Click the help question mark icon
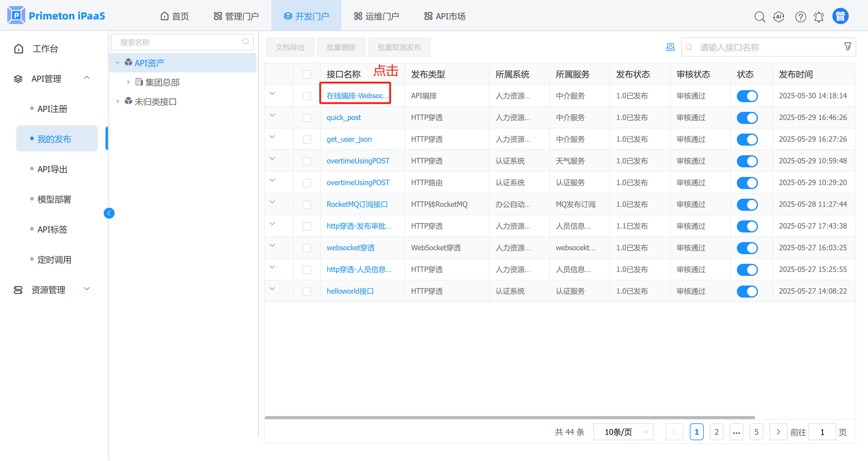 coord(800,17)
